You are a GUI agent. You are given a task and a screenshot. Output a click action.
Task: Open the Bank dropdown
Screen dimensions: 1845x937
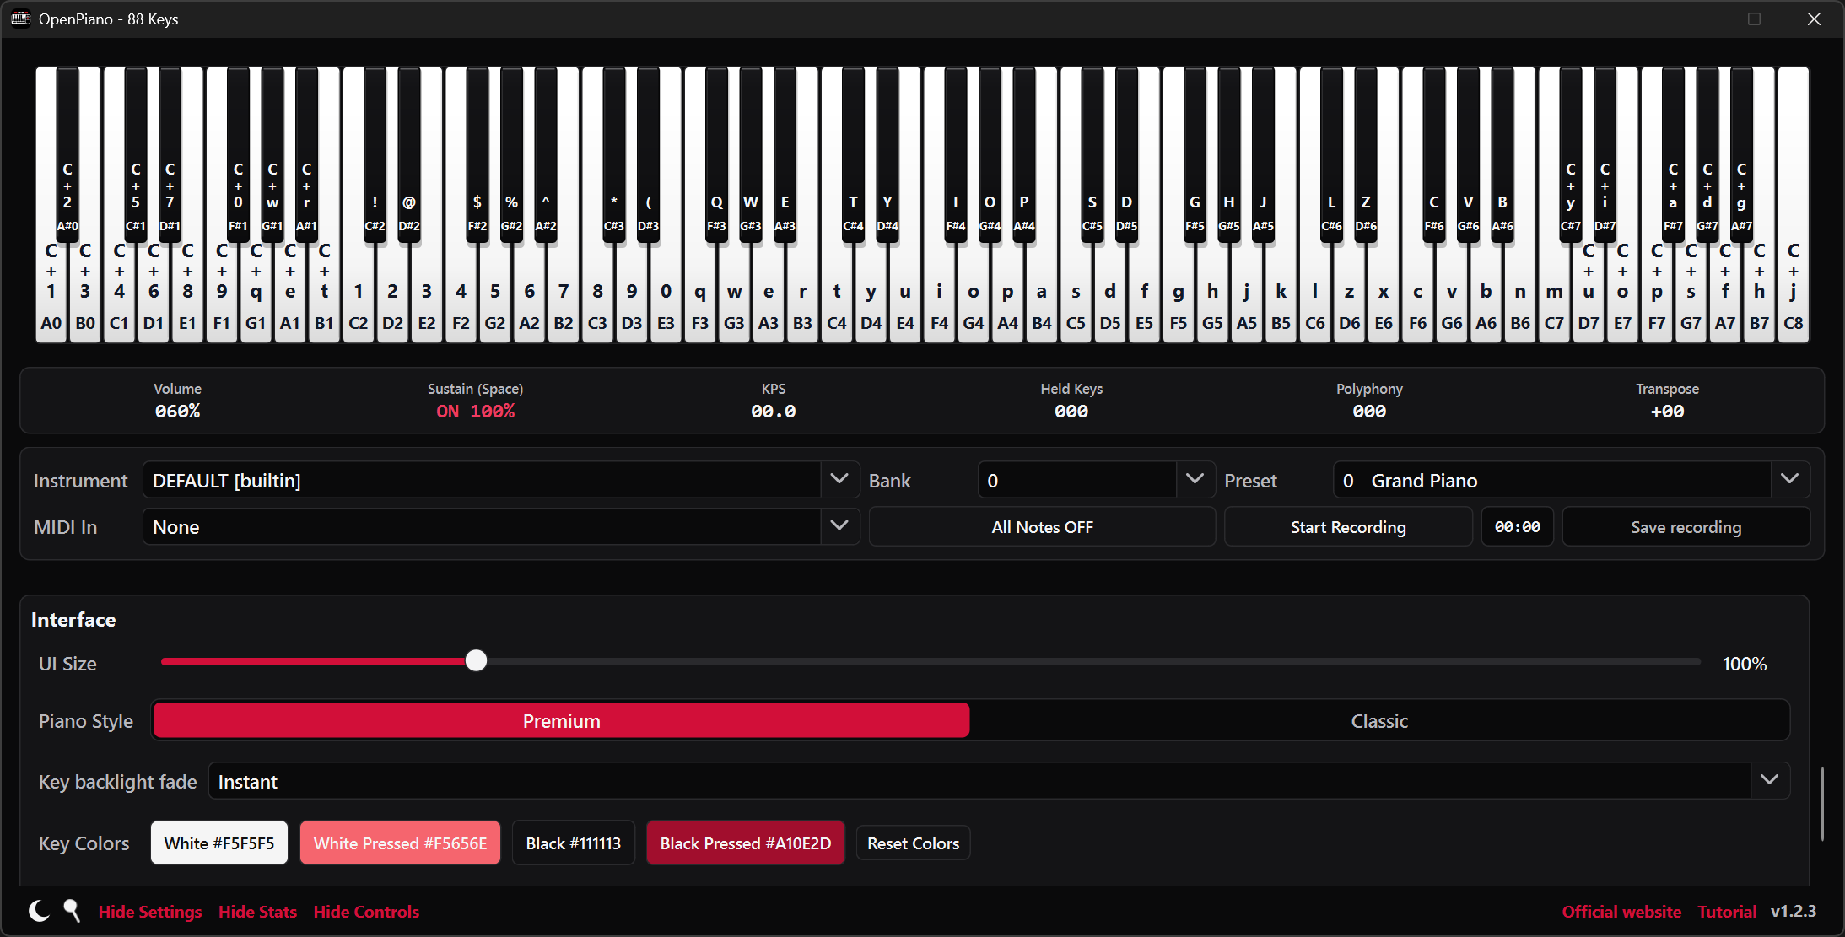(1096, 480)
